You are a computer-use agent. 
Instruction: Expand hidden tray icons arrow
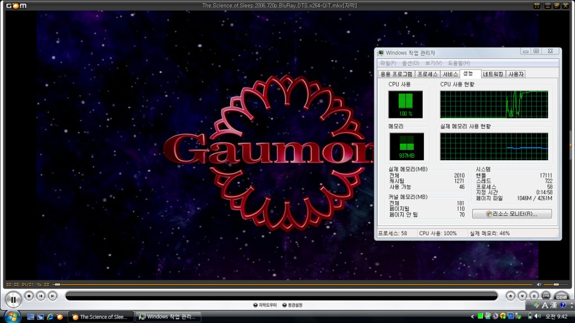click(x=472, y=316)
